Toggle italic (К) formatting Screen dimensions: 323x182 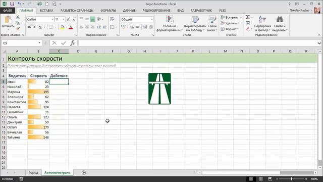35,27
